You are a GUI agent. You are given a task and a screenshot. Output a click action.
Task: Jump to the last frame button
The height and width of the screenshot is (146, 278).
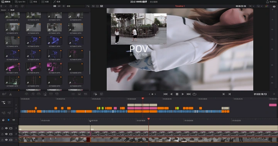pyautogui.click(x=189, y=94)
